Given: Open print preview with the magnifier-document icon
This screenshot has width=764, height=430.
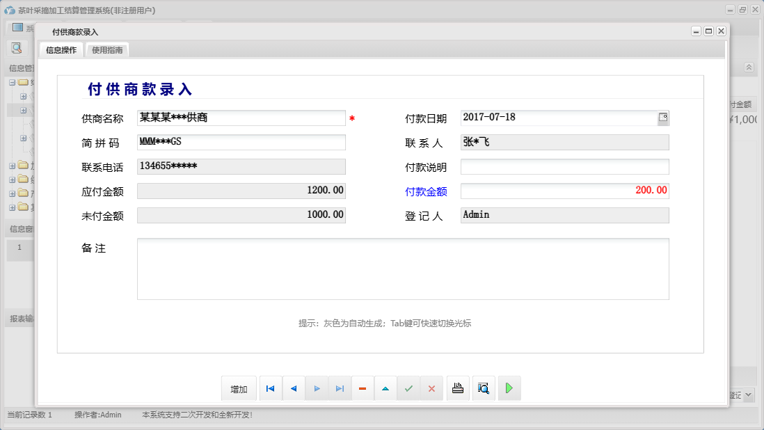Looking at the screenshot, I should point(483,388).
